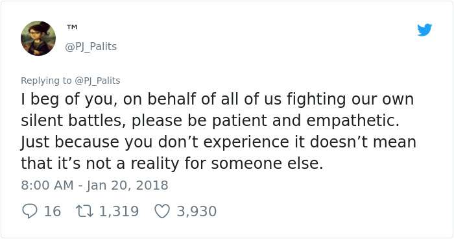Open the 8:00 AM timestamp
This screenshot has width=454, height=239.
(x=47, y=185)
